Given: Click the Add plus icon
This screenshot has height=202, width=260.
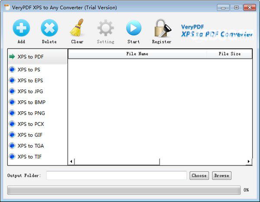Looking at the screenshot, I should click(21, 28).
